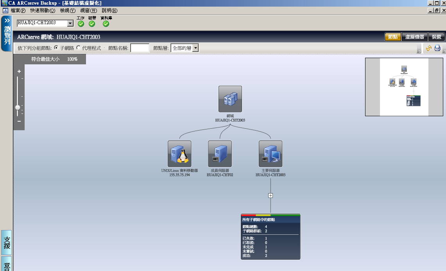
Task: Click the zoom in plus icon
Action: point(19,71)
